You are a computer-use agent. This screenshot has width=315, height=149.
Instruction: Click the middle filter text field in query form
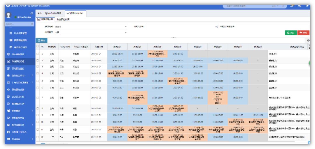[x=180, y=27]
